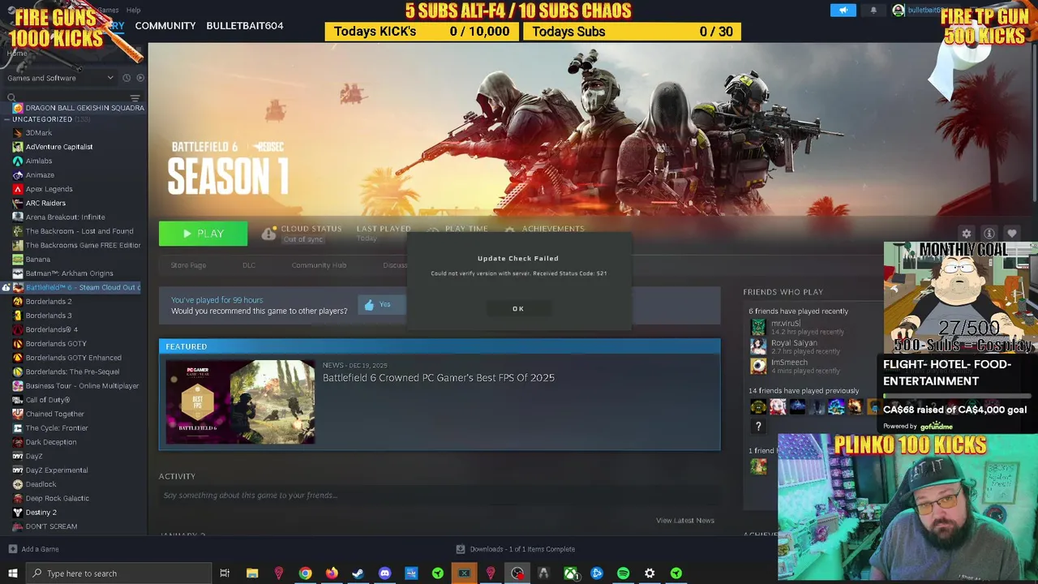Click the Cloud Status out of sync warning icon
Image resolution: width=1038 pixels, height=584 pixels.
(x=268, y=234)
